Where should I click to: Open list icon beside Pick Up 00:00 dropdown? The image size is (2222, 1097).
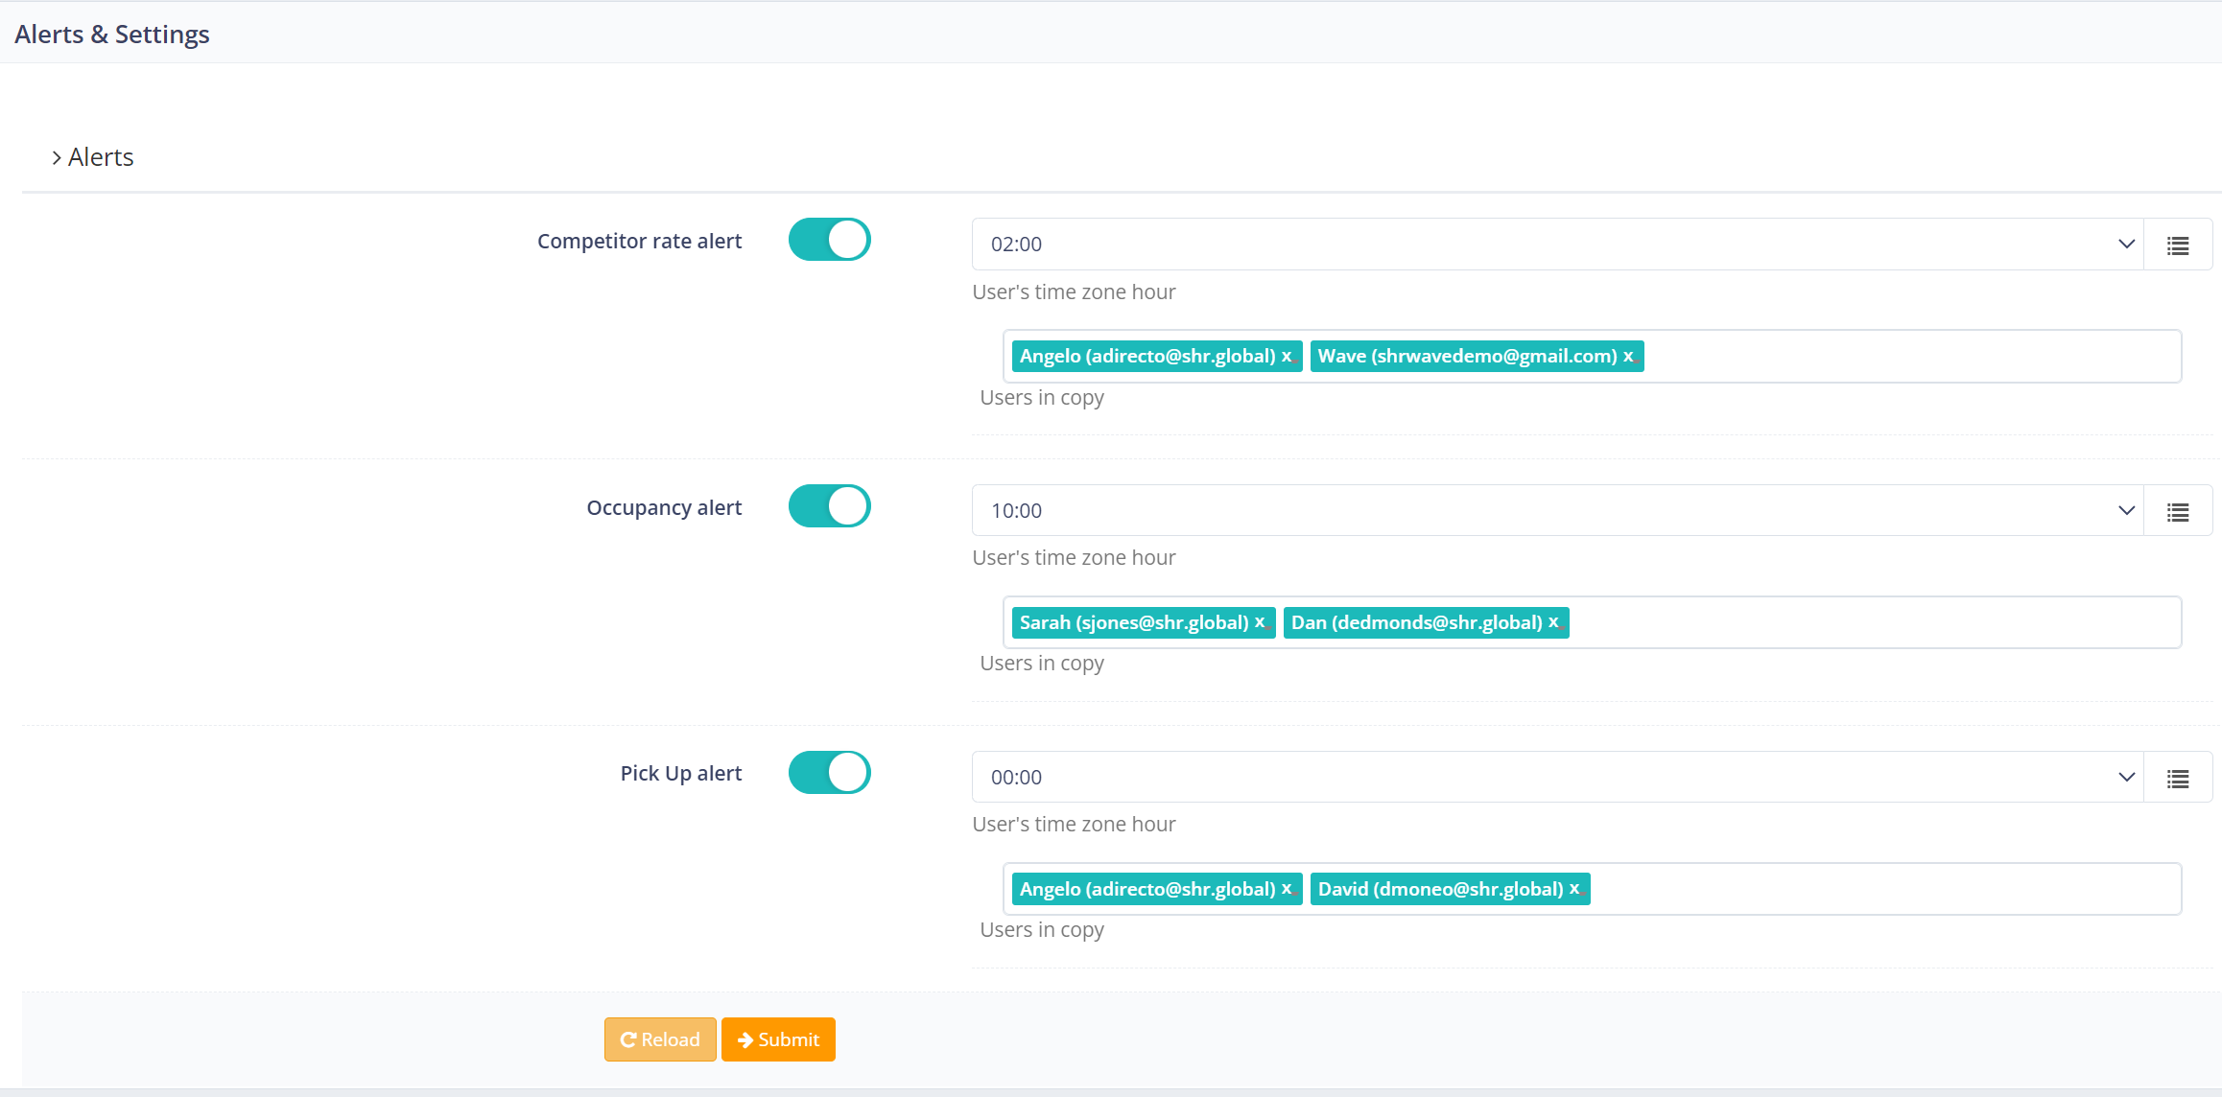pos(2178,778)
